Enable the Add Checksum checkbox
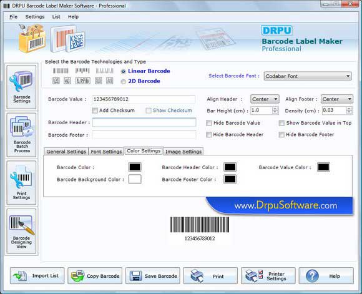Image resolution: width=362 pixels, height=294 pixels. coord(95,110)
